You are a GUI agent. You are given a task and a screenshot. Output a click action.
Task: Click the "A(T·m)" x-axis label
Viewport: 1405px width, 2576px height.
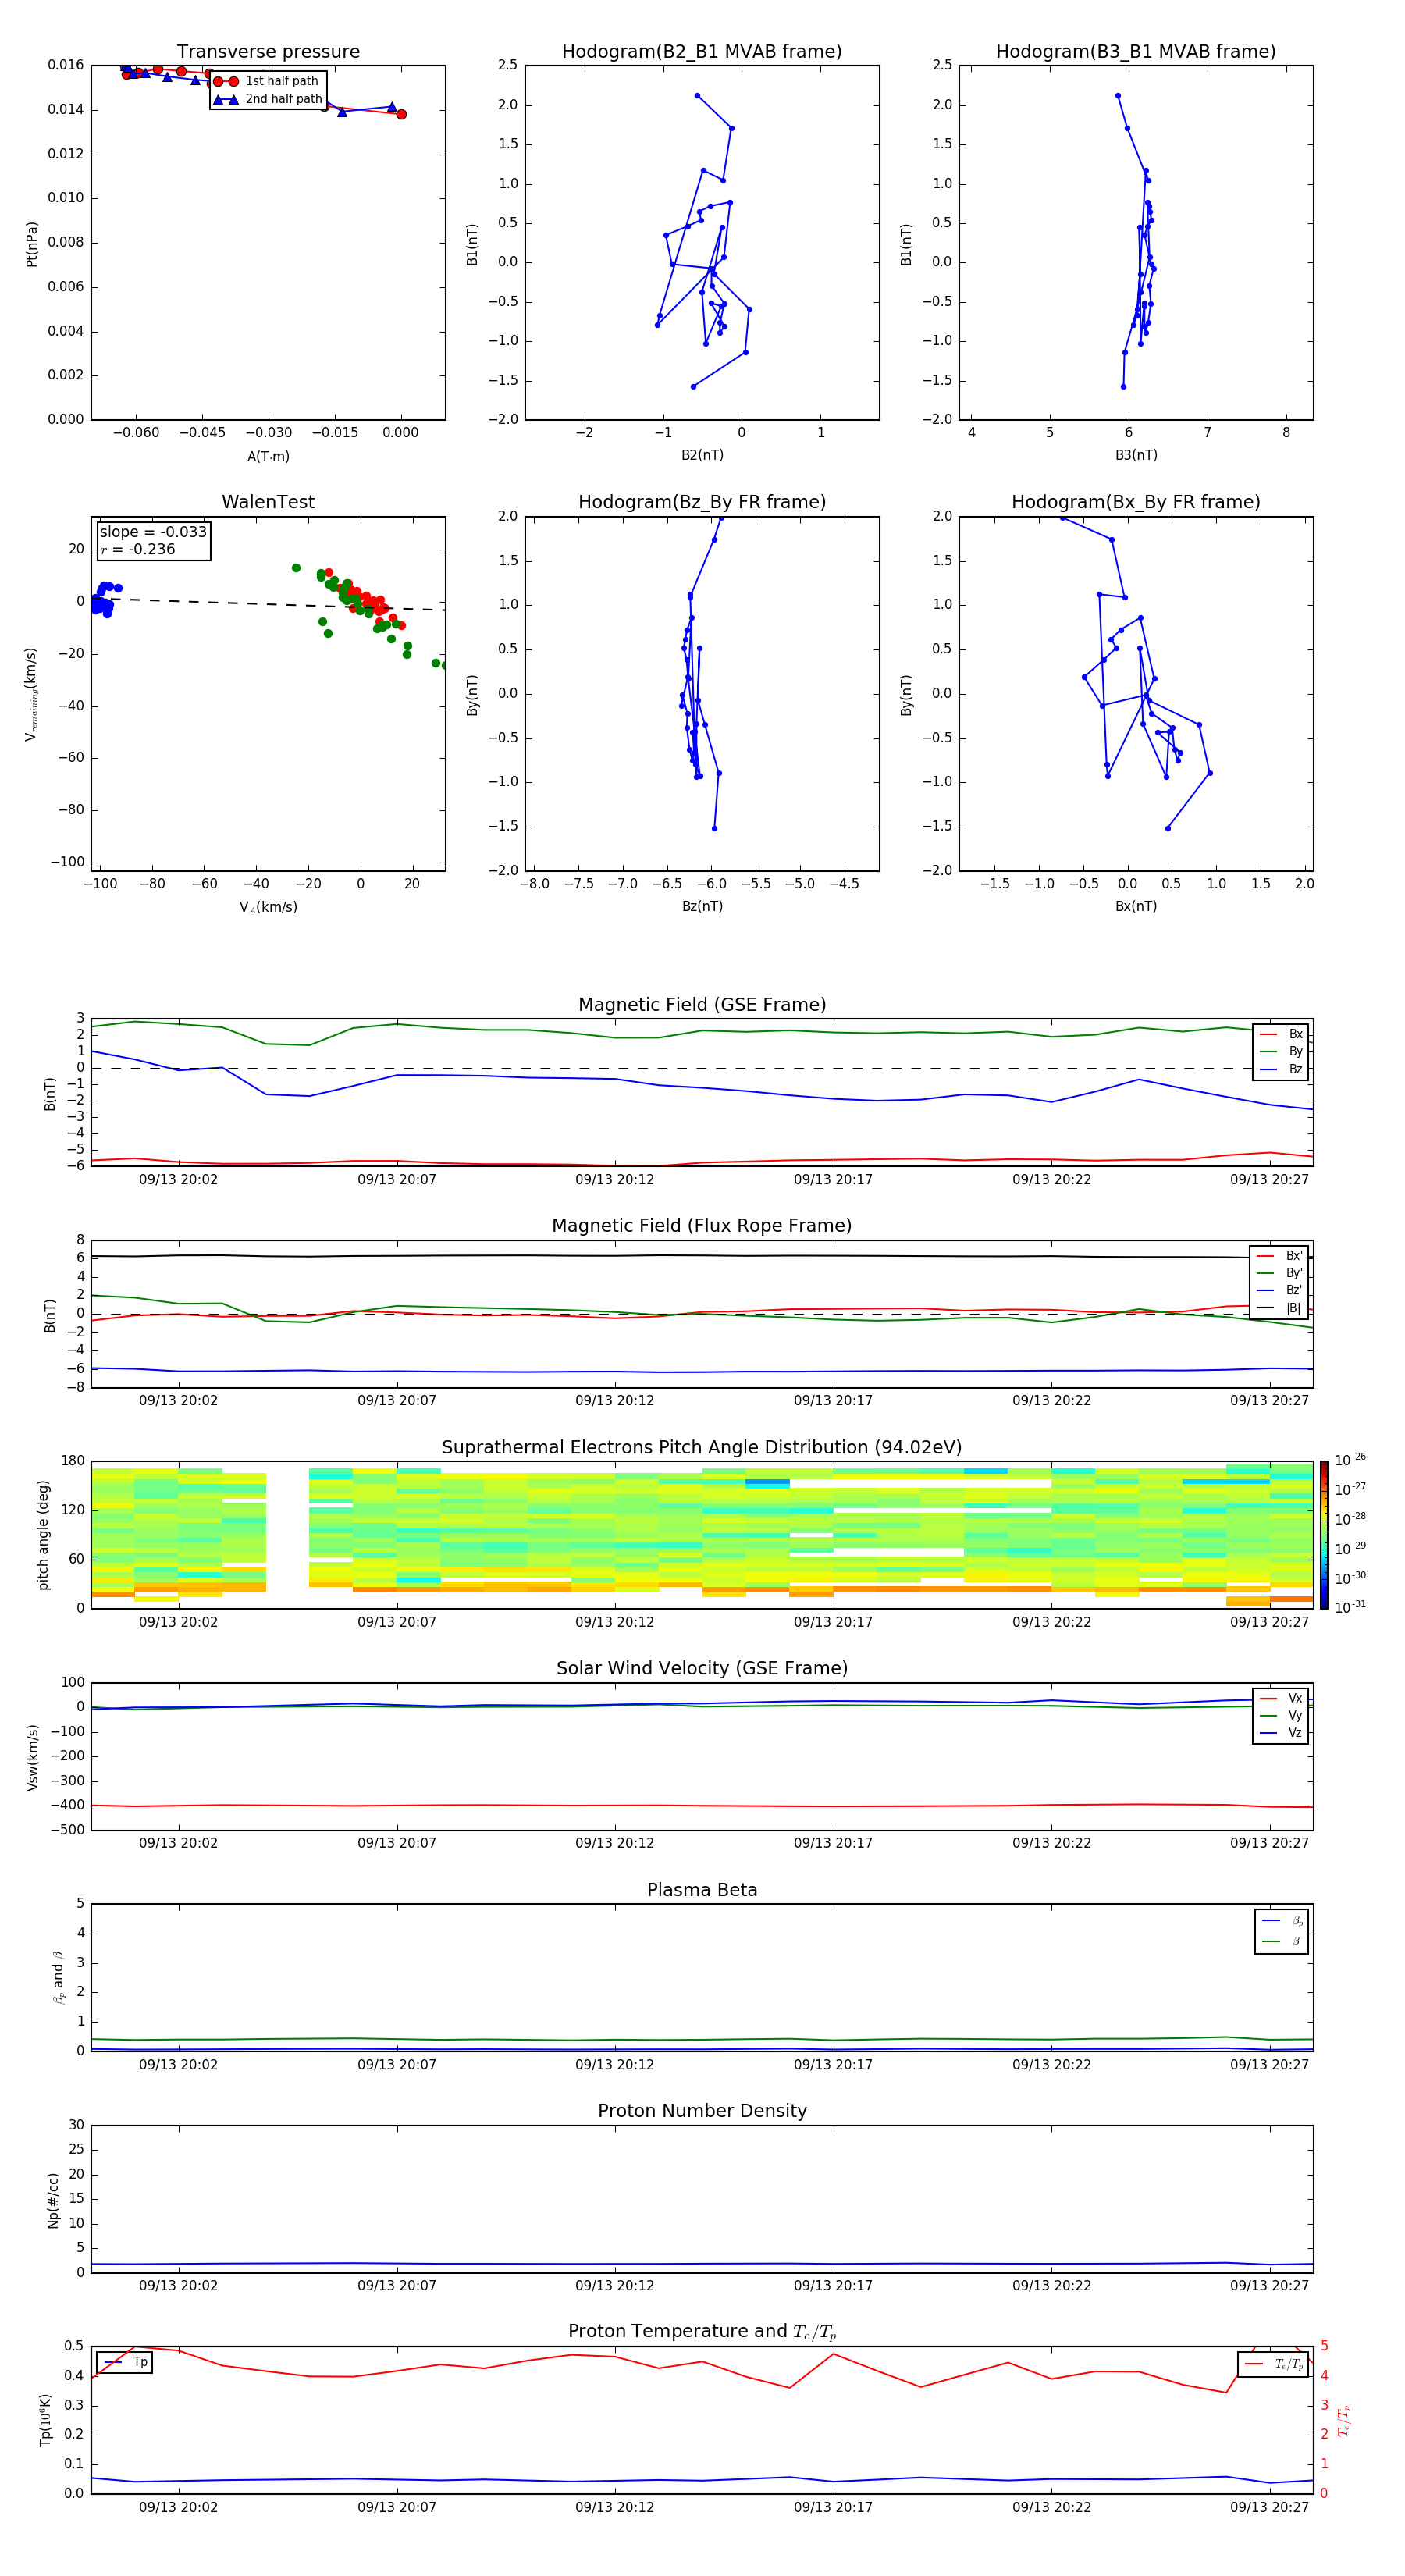pyautogui.click(x=268, y=456)
